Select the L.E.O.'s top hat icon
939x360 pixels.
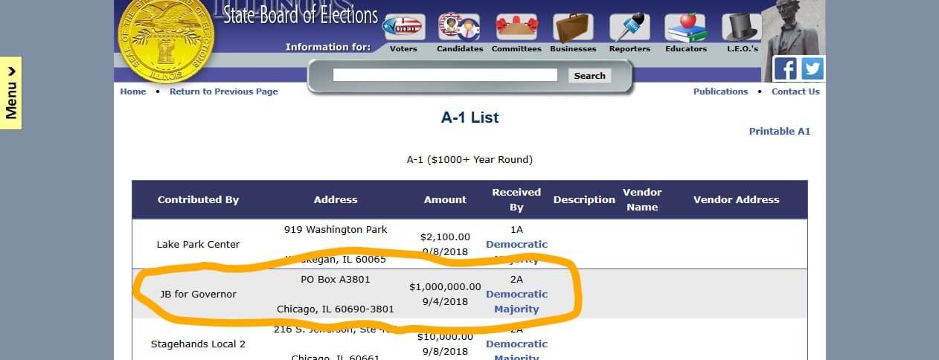click(742, 28)
